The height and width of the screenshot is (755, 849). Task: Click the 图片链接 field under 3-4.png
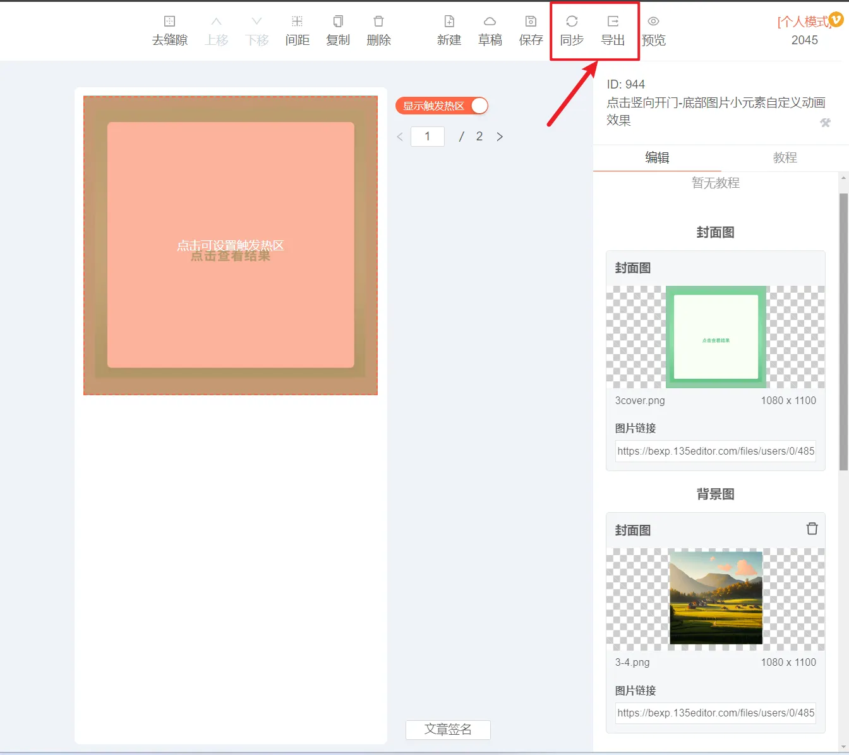pyautogui.click(x=716, y=713)
